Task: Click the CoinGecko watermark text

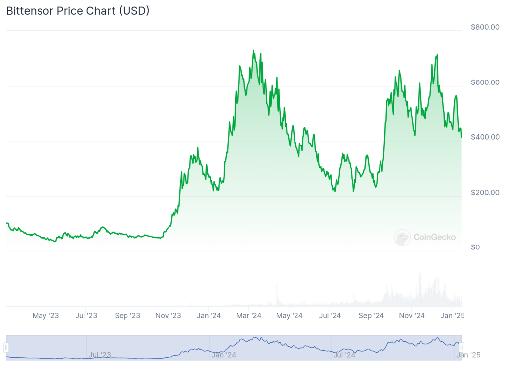Action: coord(434,237)
